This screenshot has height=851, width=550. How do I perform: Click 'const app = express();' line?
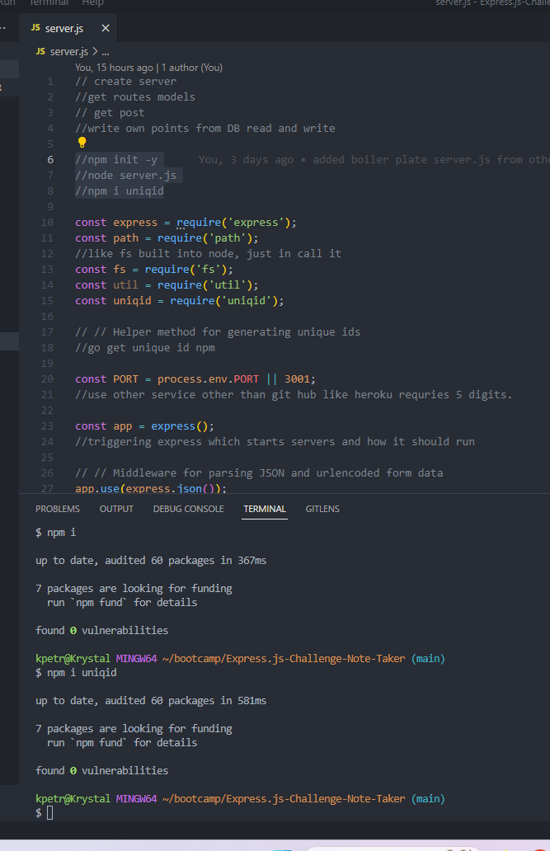point(144,426)
